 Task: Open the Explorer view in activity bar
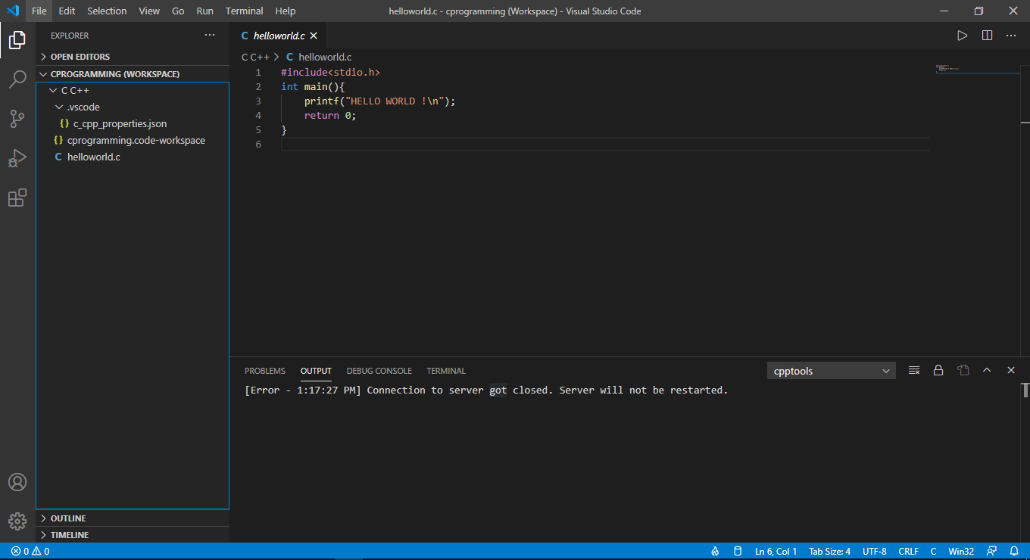17,39
